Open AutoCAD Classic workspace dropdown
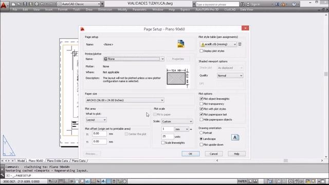The height and width of the screenshot is (185, 329). click(79, 4)
